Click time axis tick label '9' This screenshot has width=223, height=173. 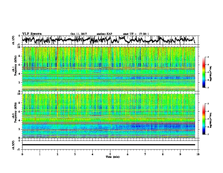(180, 154)
